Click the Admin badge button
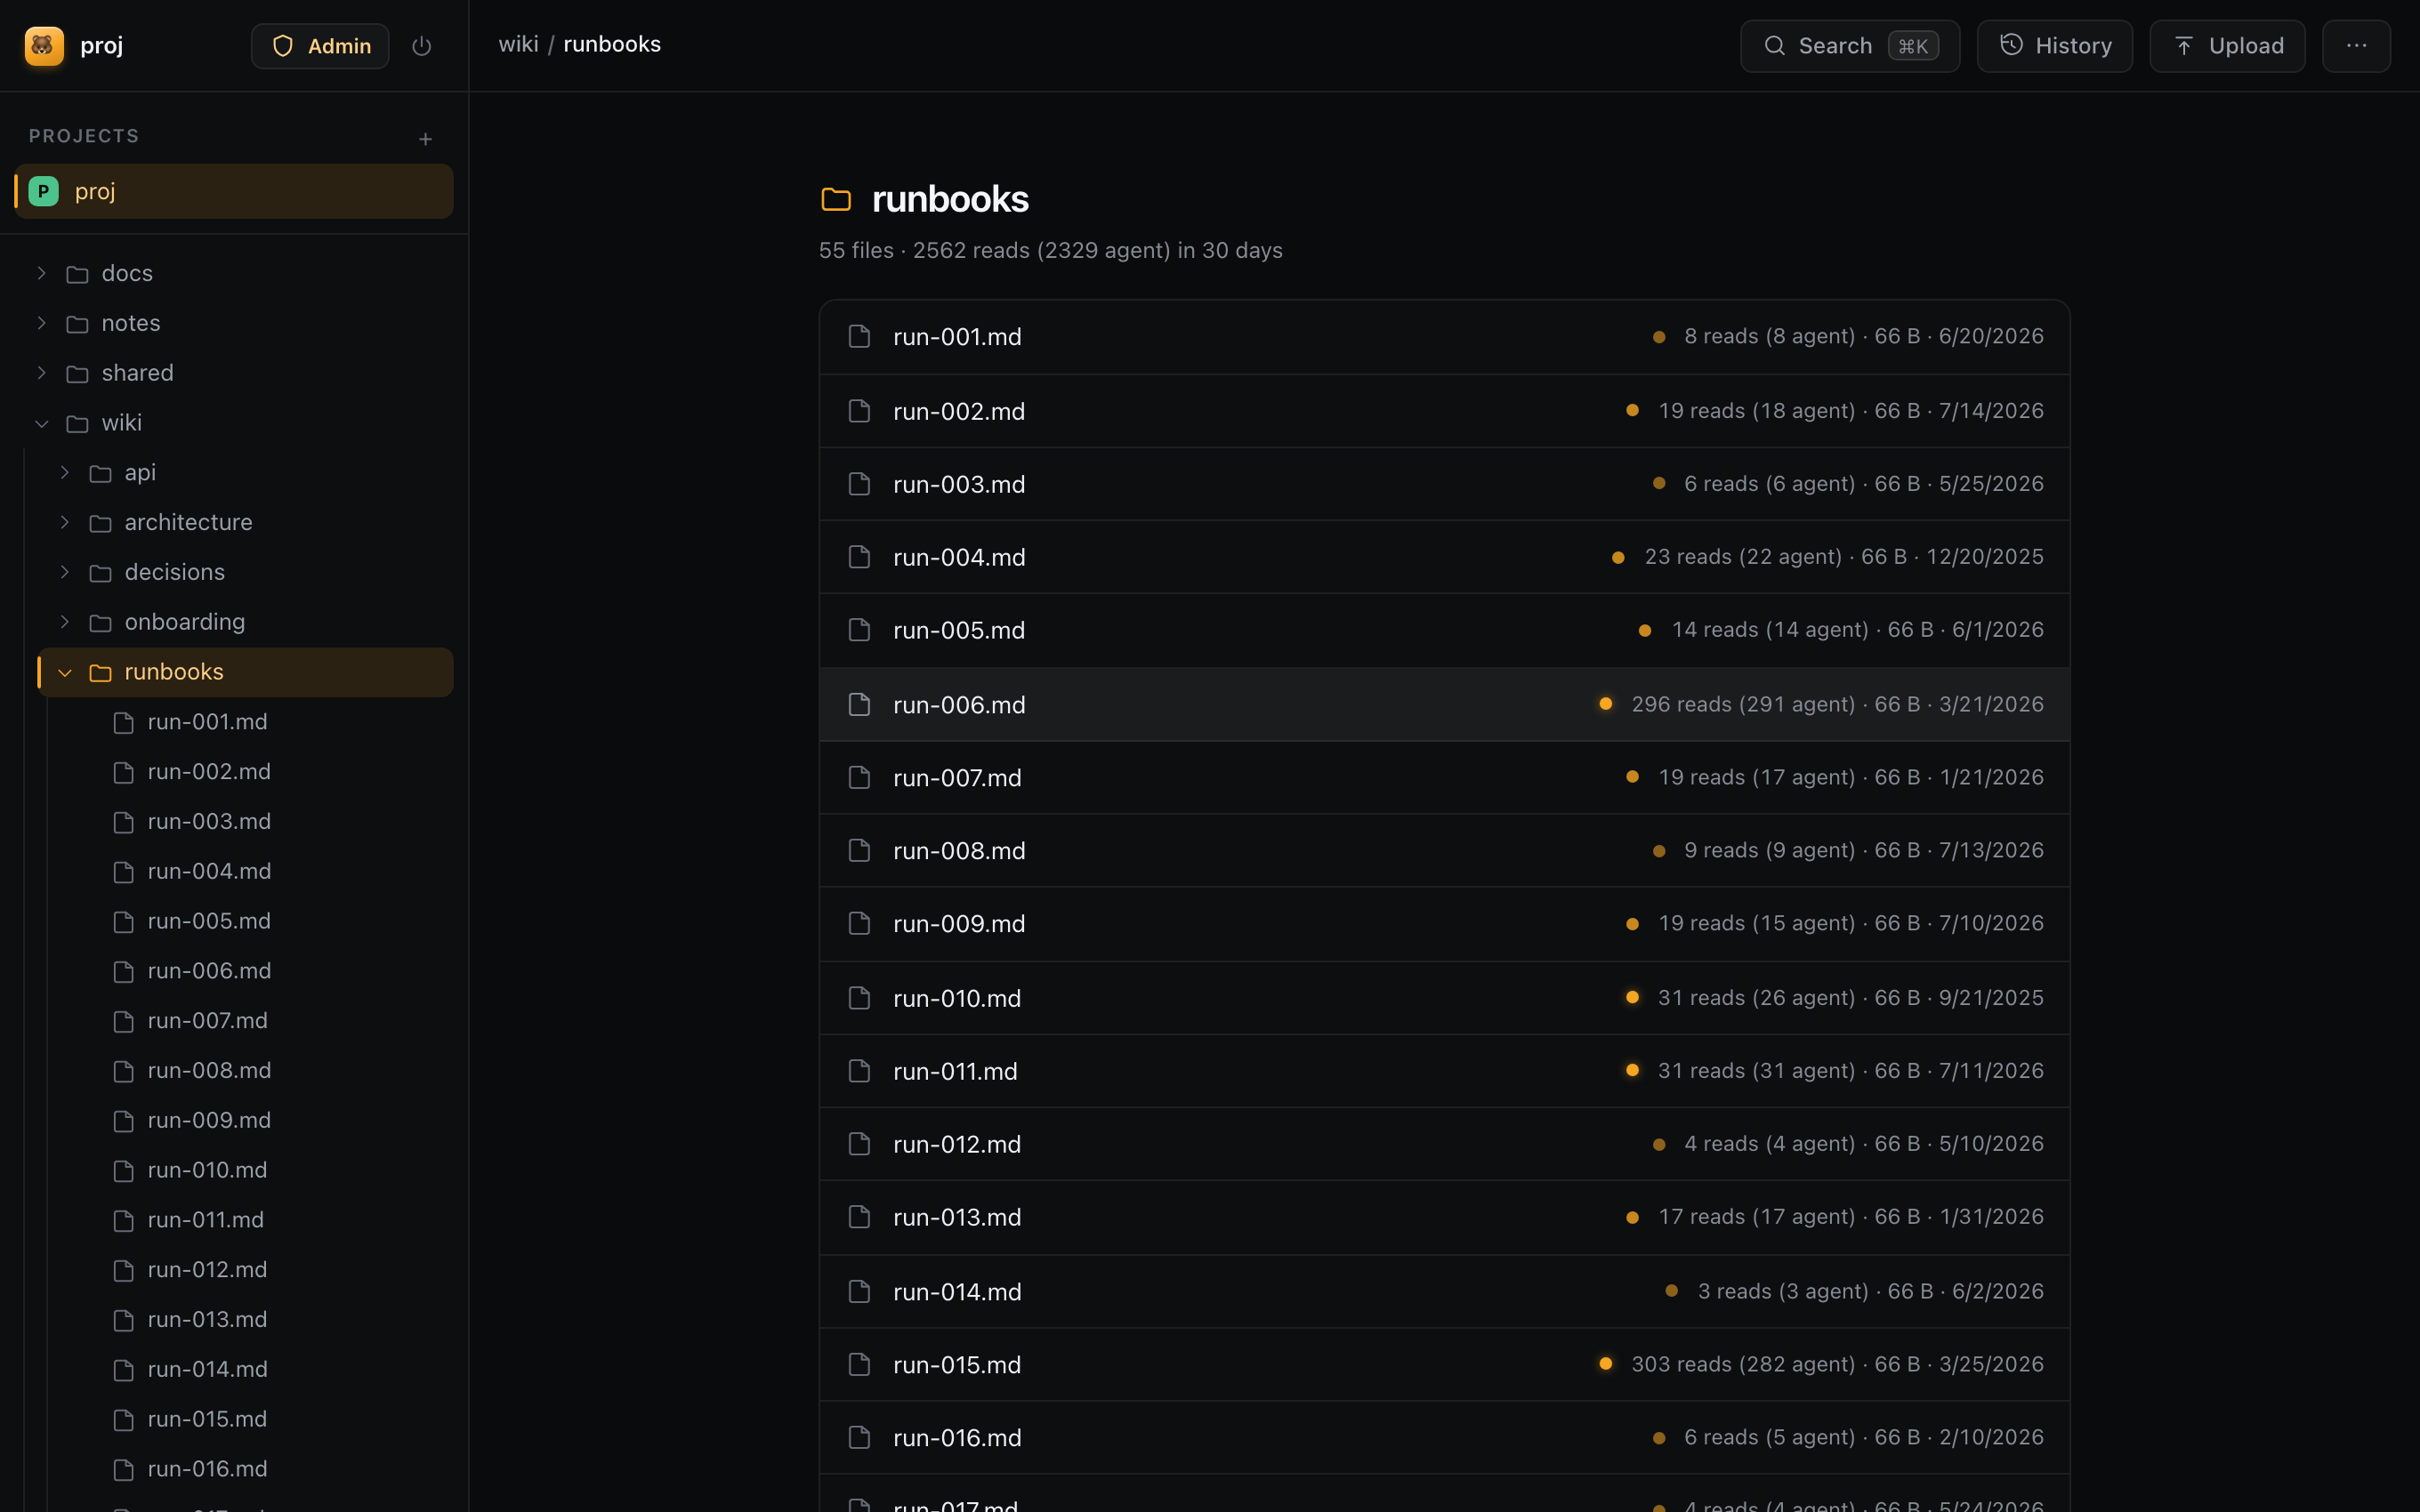This screenshot has width=2420, height=1512. [320, 46]
